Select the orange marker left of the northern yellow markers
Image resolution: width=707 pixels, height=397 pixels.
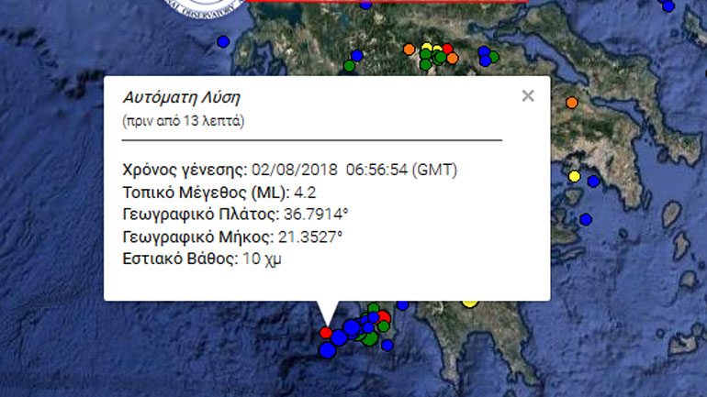[409, 50]
